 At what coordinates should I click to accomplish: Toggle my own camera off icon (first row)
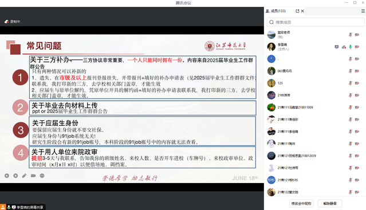click(357, 35)
